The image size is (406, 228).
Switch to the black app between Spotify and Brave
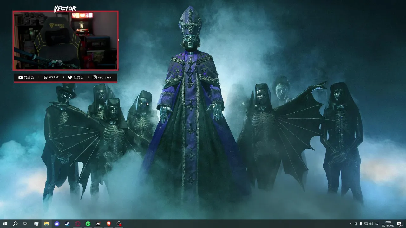[x=98, y=224]
